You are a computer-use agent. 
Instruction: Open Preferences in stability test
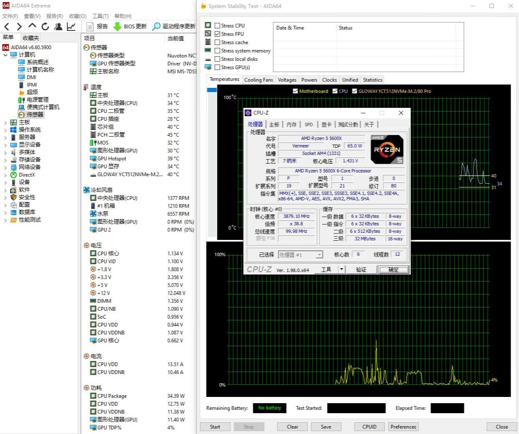403,427
